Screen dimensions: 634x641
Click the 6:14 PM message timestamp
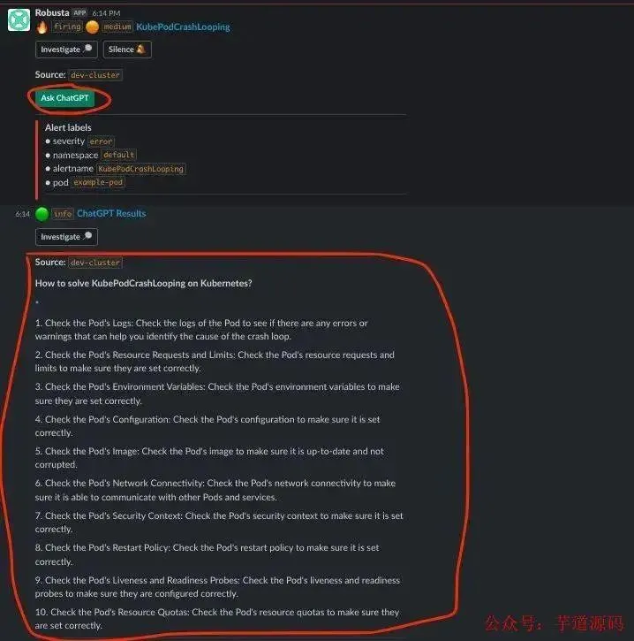[x=106, y=13]
